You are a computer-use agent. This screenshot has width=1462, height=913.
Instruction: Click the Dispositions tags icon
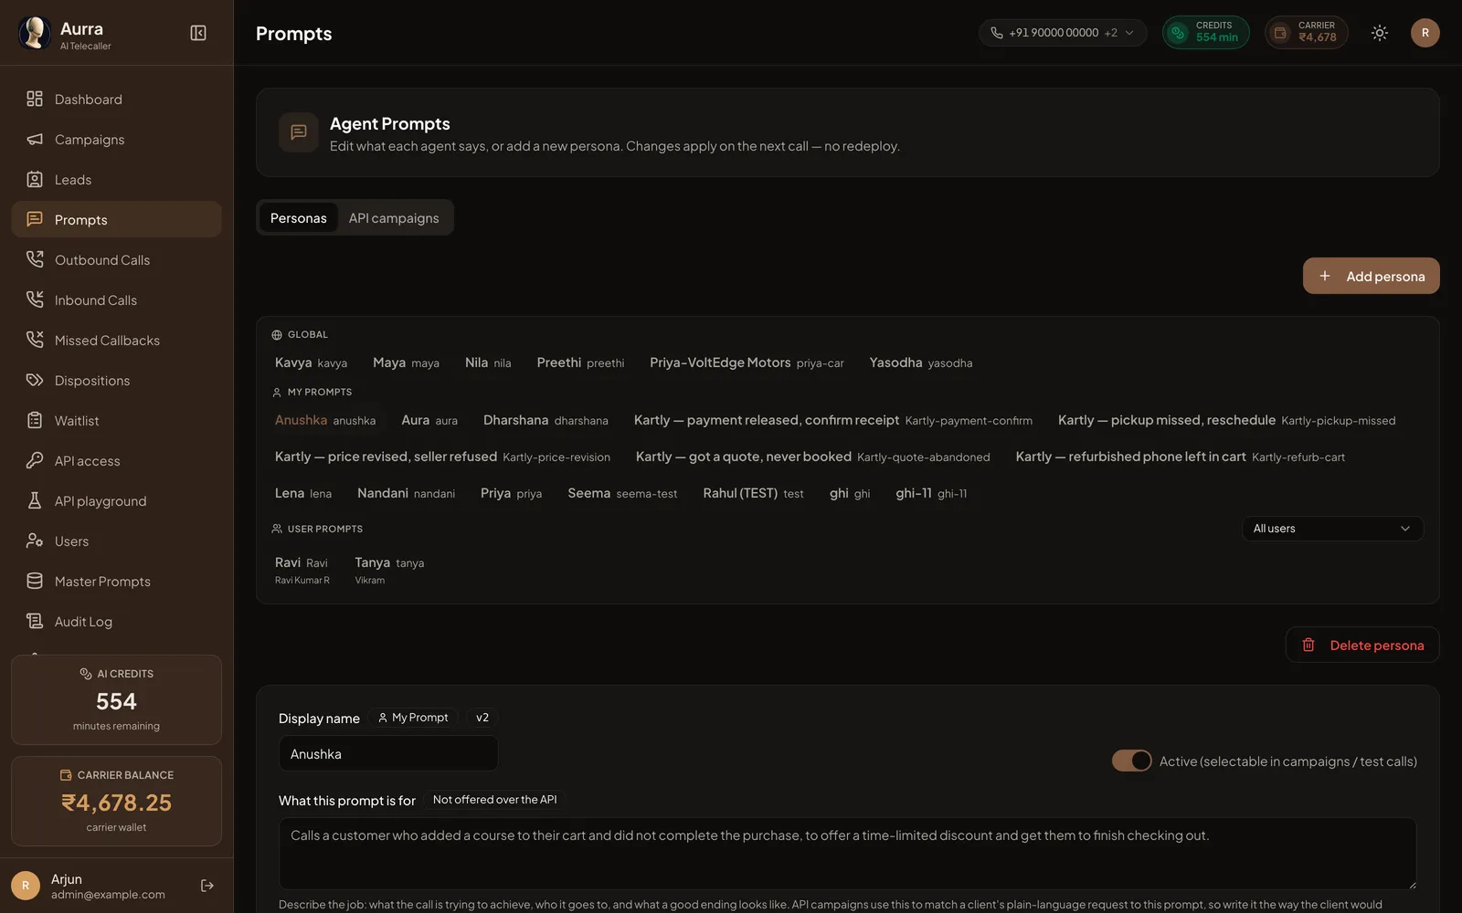(x=35, y=380)
